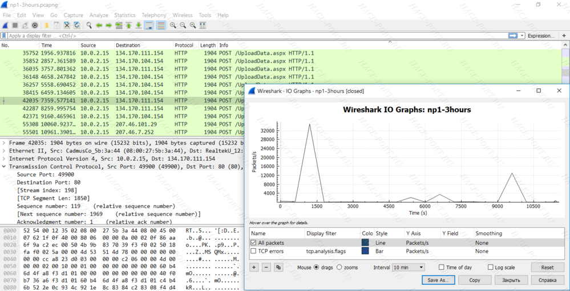Click the Copy button in IO Graphs

[475, 280]
